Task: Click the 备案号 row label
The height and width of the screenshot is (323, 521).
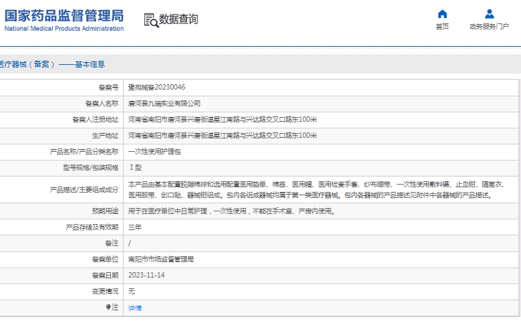Action: click(x=108, y=88)
